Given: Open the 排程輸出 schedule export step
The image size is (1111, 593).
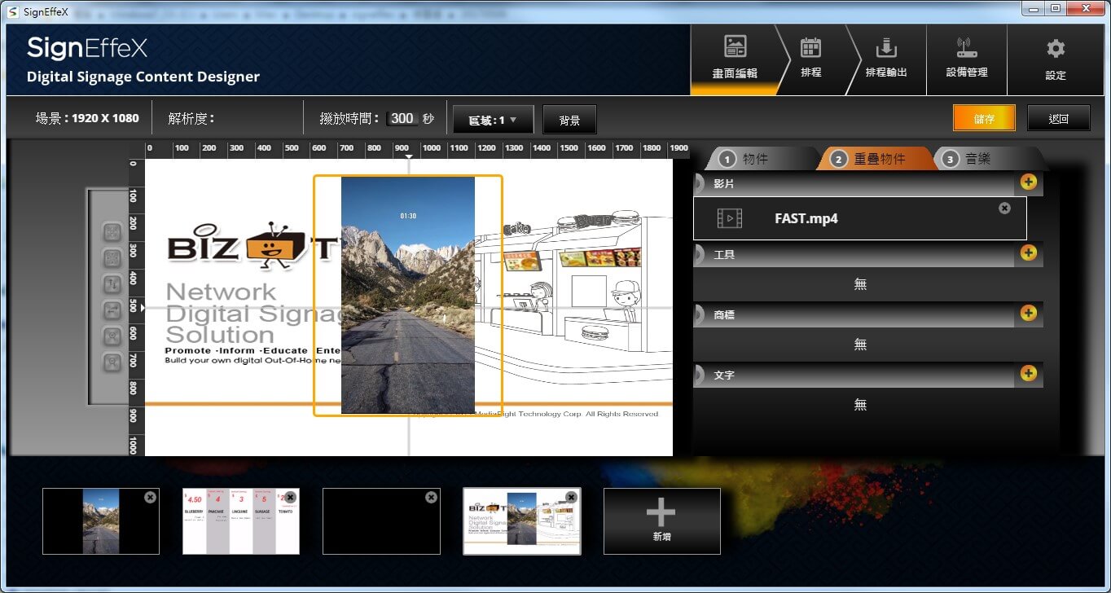Looking at the screenshot, I should click(x=885, y=59).
